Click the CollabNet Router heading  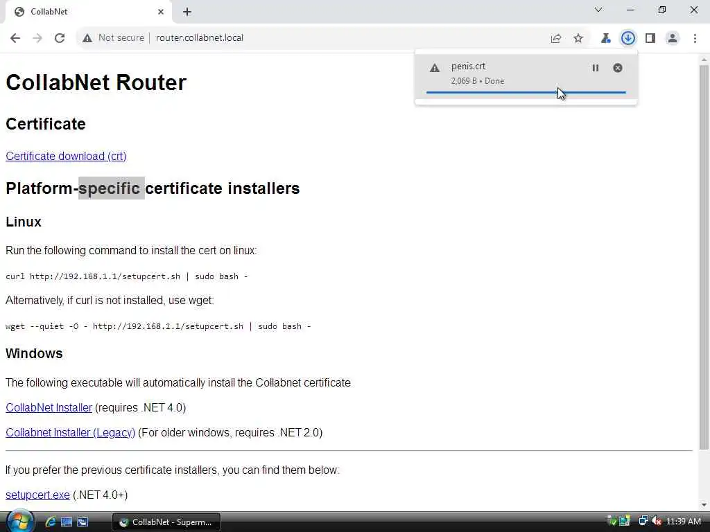point(96,82)
